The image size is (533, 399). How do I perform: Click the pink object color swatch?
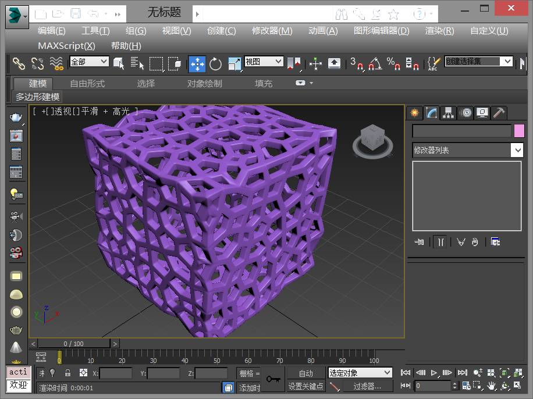point(519,131)
